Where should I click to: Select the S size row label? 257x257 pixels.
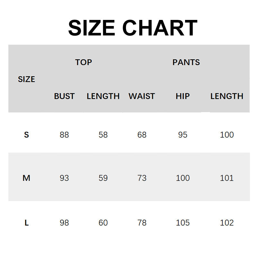(26, 135)
